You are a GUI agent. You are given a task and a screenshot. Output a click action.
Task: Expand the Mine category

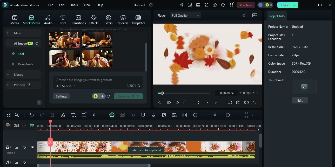[23, 33]
